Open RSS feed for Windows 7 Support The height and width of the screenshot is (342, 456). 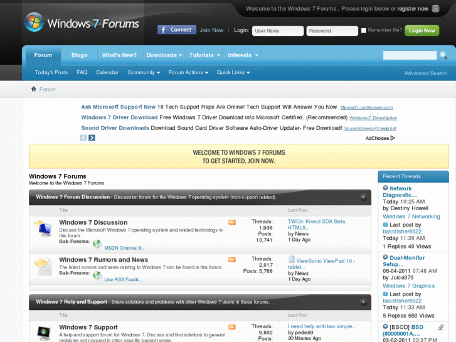(232, 327)
